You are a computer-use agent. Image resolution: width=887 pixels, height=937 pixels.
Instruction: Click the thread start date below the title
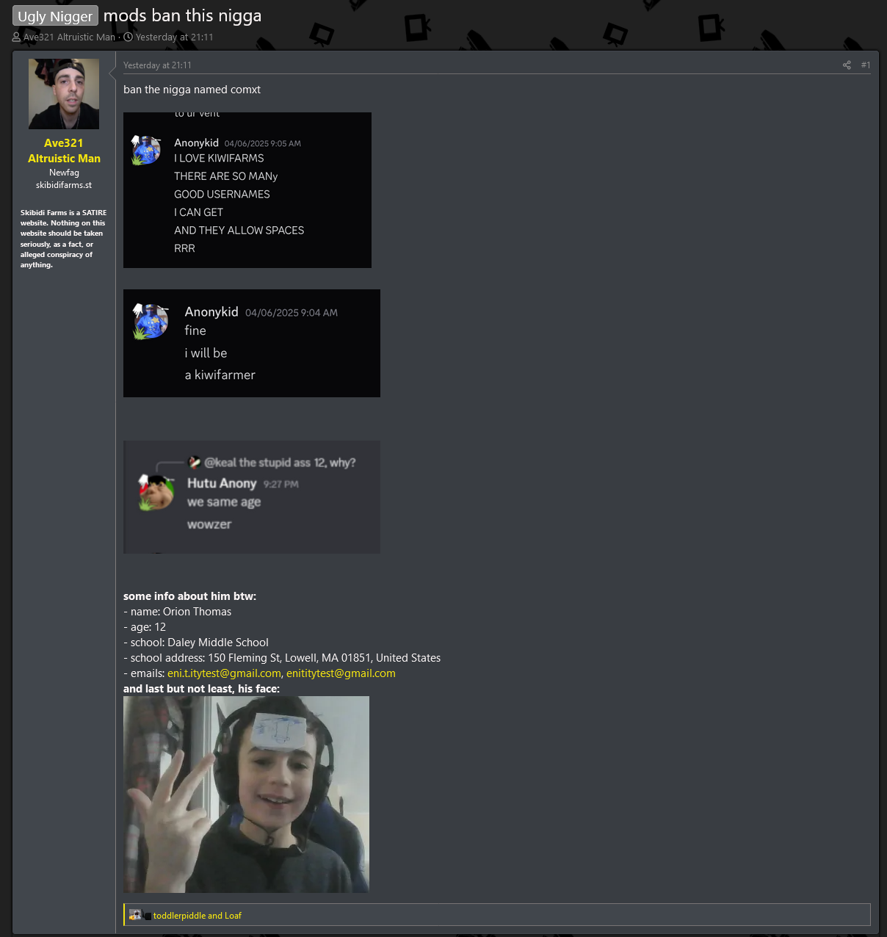tap(174, 37)
